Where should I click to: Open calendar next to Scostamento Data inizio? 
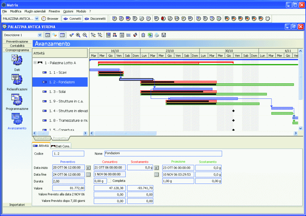pyautogui.click(x=156, y=168)
